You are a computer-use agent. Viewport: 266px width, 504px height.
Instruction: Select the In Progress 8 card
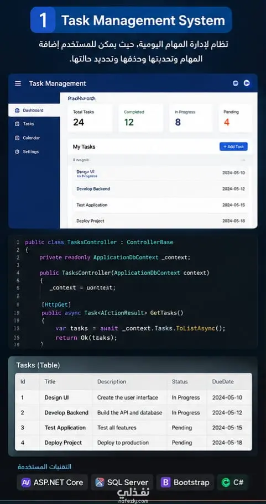click(191, 118)
